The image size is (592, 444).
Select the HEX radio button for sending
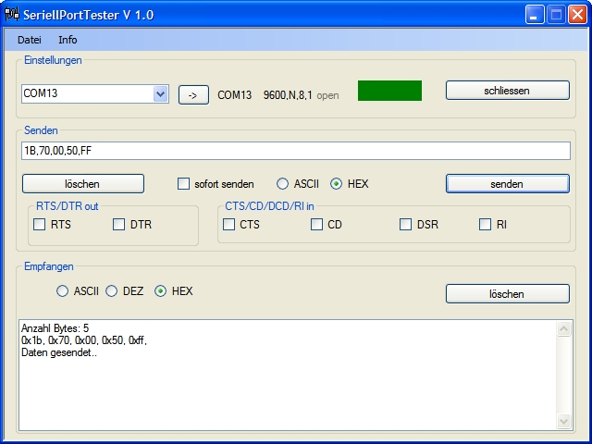pyautogui.click(x=336, y=184)
